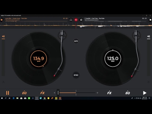Toggle SYNC between decks
This screenshot has height=114, width=152.
(76, 75)
